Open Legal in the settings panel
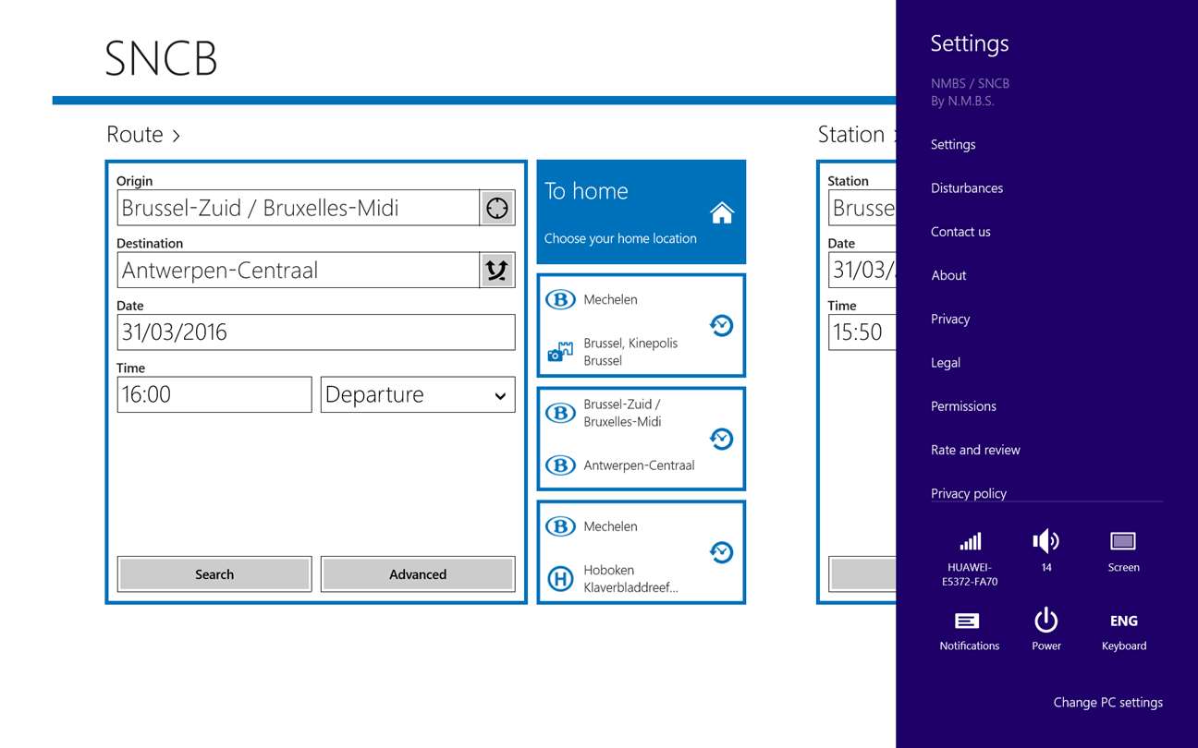The image size is (1198, 748). pos(946,362)
